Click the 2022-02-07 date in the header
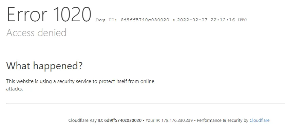The image size is (285, 132). pyautogui.click(x=192, y=20)
